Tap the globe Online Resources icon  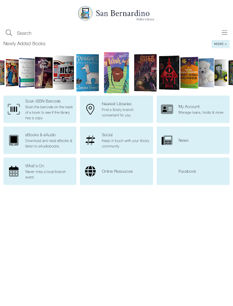(x=90, y=171)
